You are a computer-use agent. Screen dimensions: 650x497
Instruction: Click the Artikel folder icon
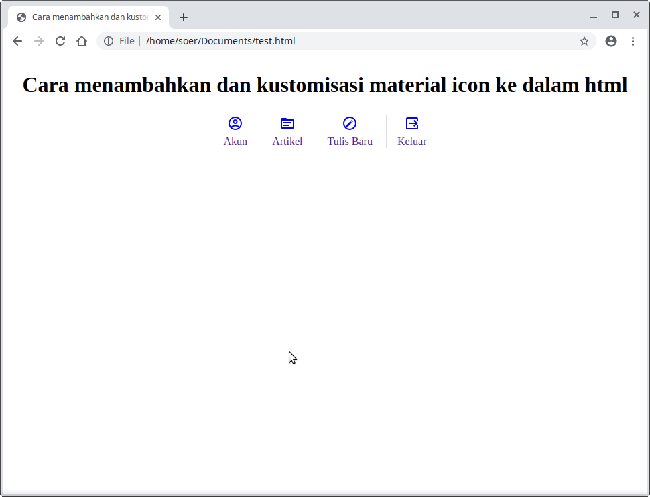[287, 123]
